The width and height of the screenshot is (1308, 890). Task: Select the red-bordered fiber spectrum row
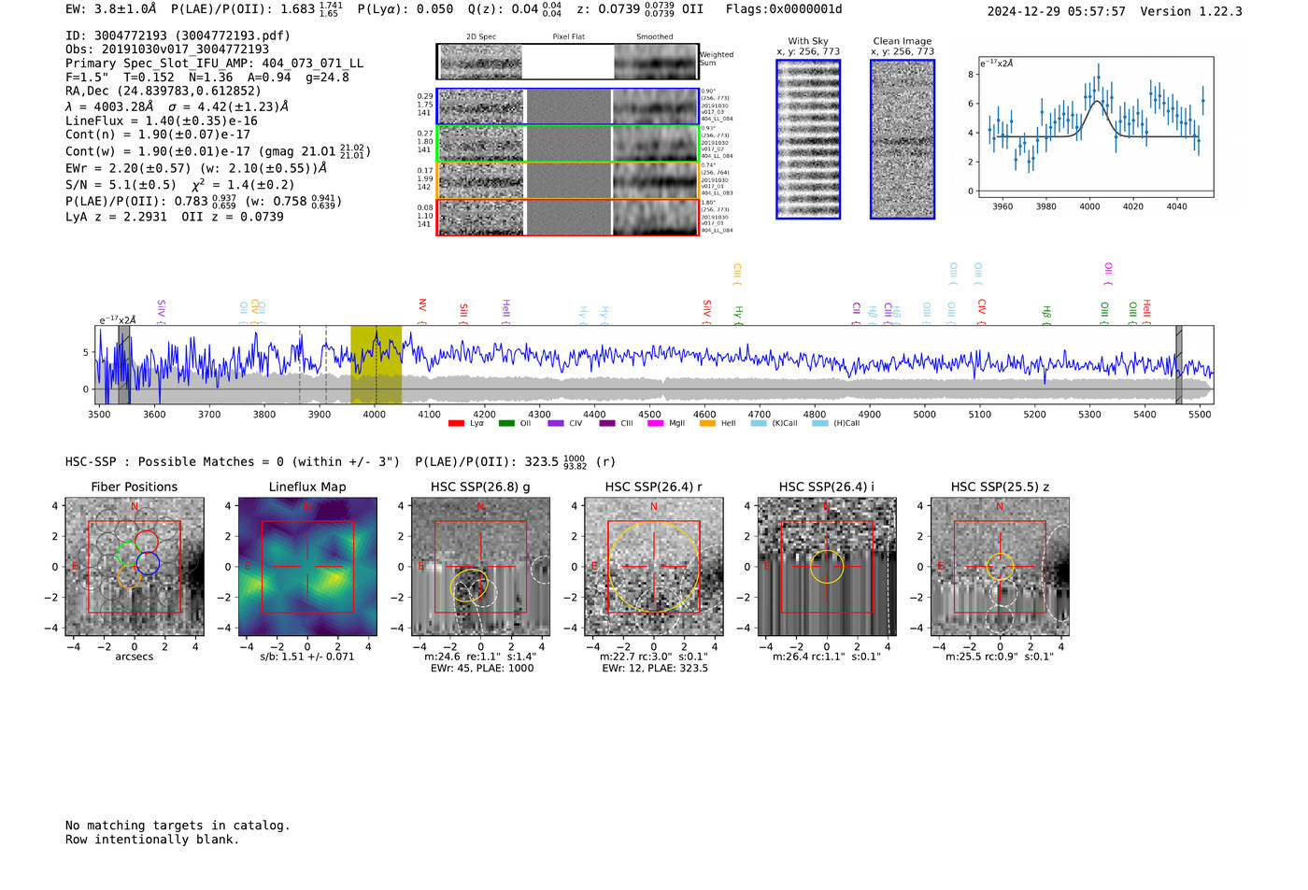567,218
